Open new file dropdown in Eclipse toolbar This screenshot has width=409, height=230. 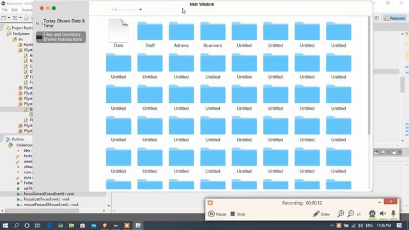click(9, 18)
